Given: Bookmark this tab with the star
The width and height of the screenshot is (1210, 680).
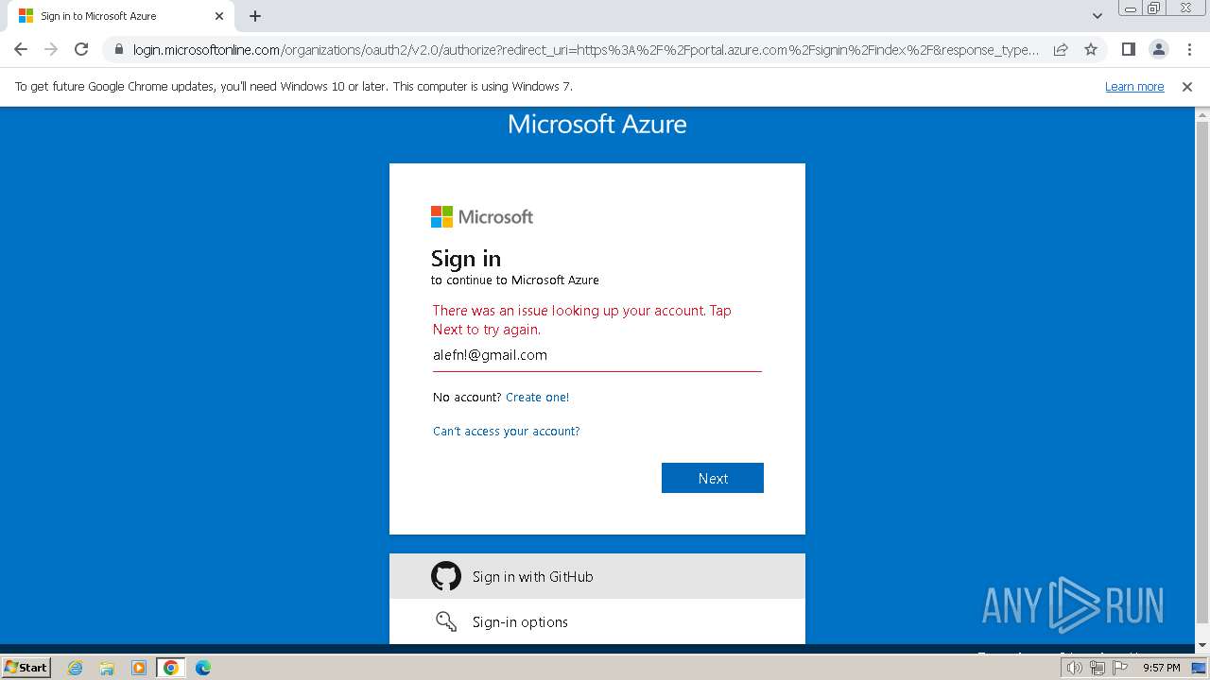Looking at the screenshot, I should [x=1091, y=49].
